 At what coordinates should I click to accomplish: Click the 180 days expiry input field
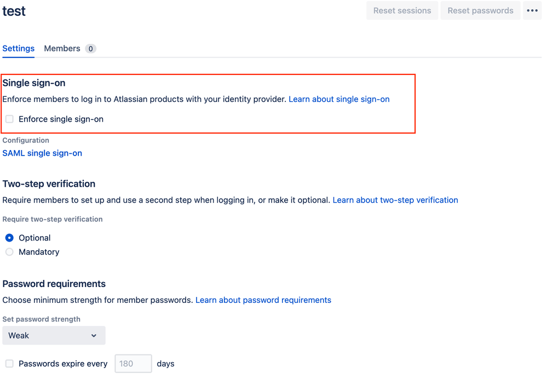[x=133, y=364]
